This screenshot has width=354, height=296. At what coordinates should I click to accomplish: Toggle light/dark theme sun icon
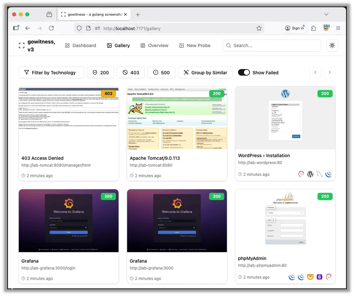coord(332,46)
